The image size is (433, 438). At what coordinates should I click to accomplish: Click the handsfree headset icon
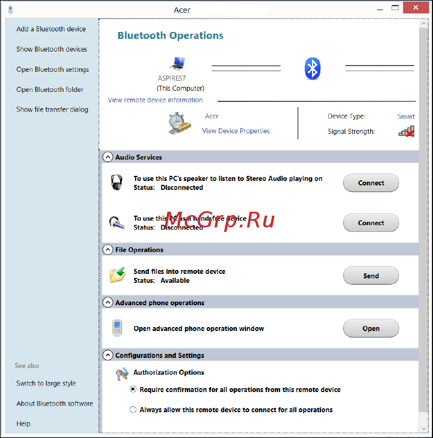coord(117,222)
